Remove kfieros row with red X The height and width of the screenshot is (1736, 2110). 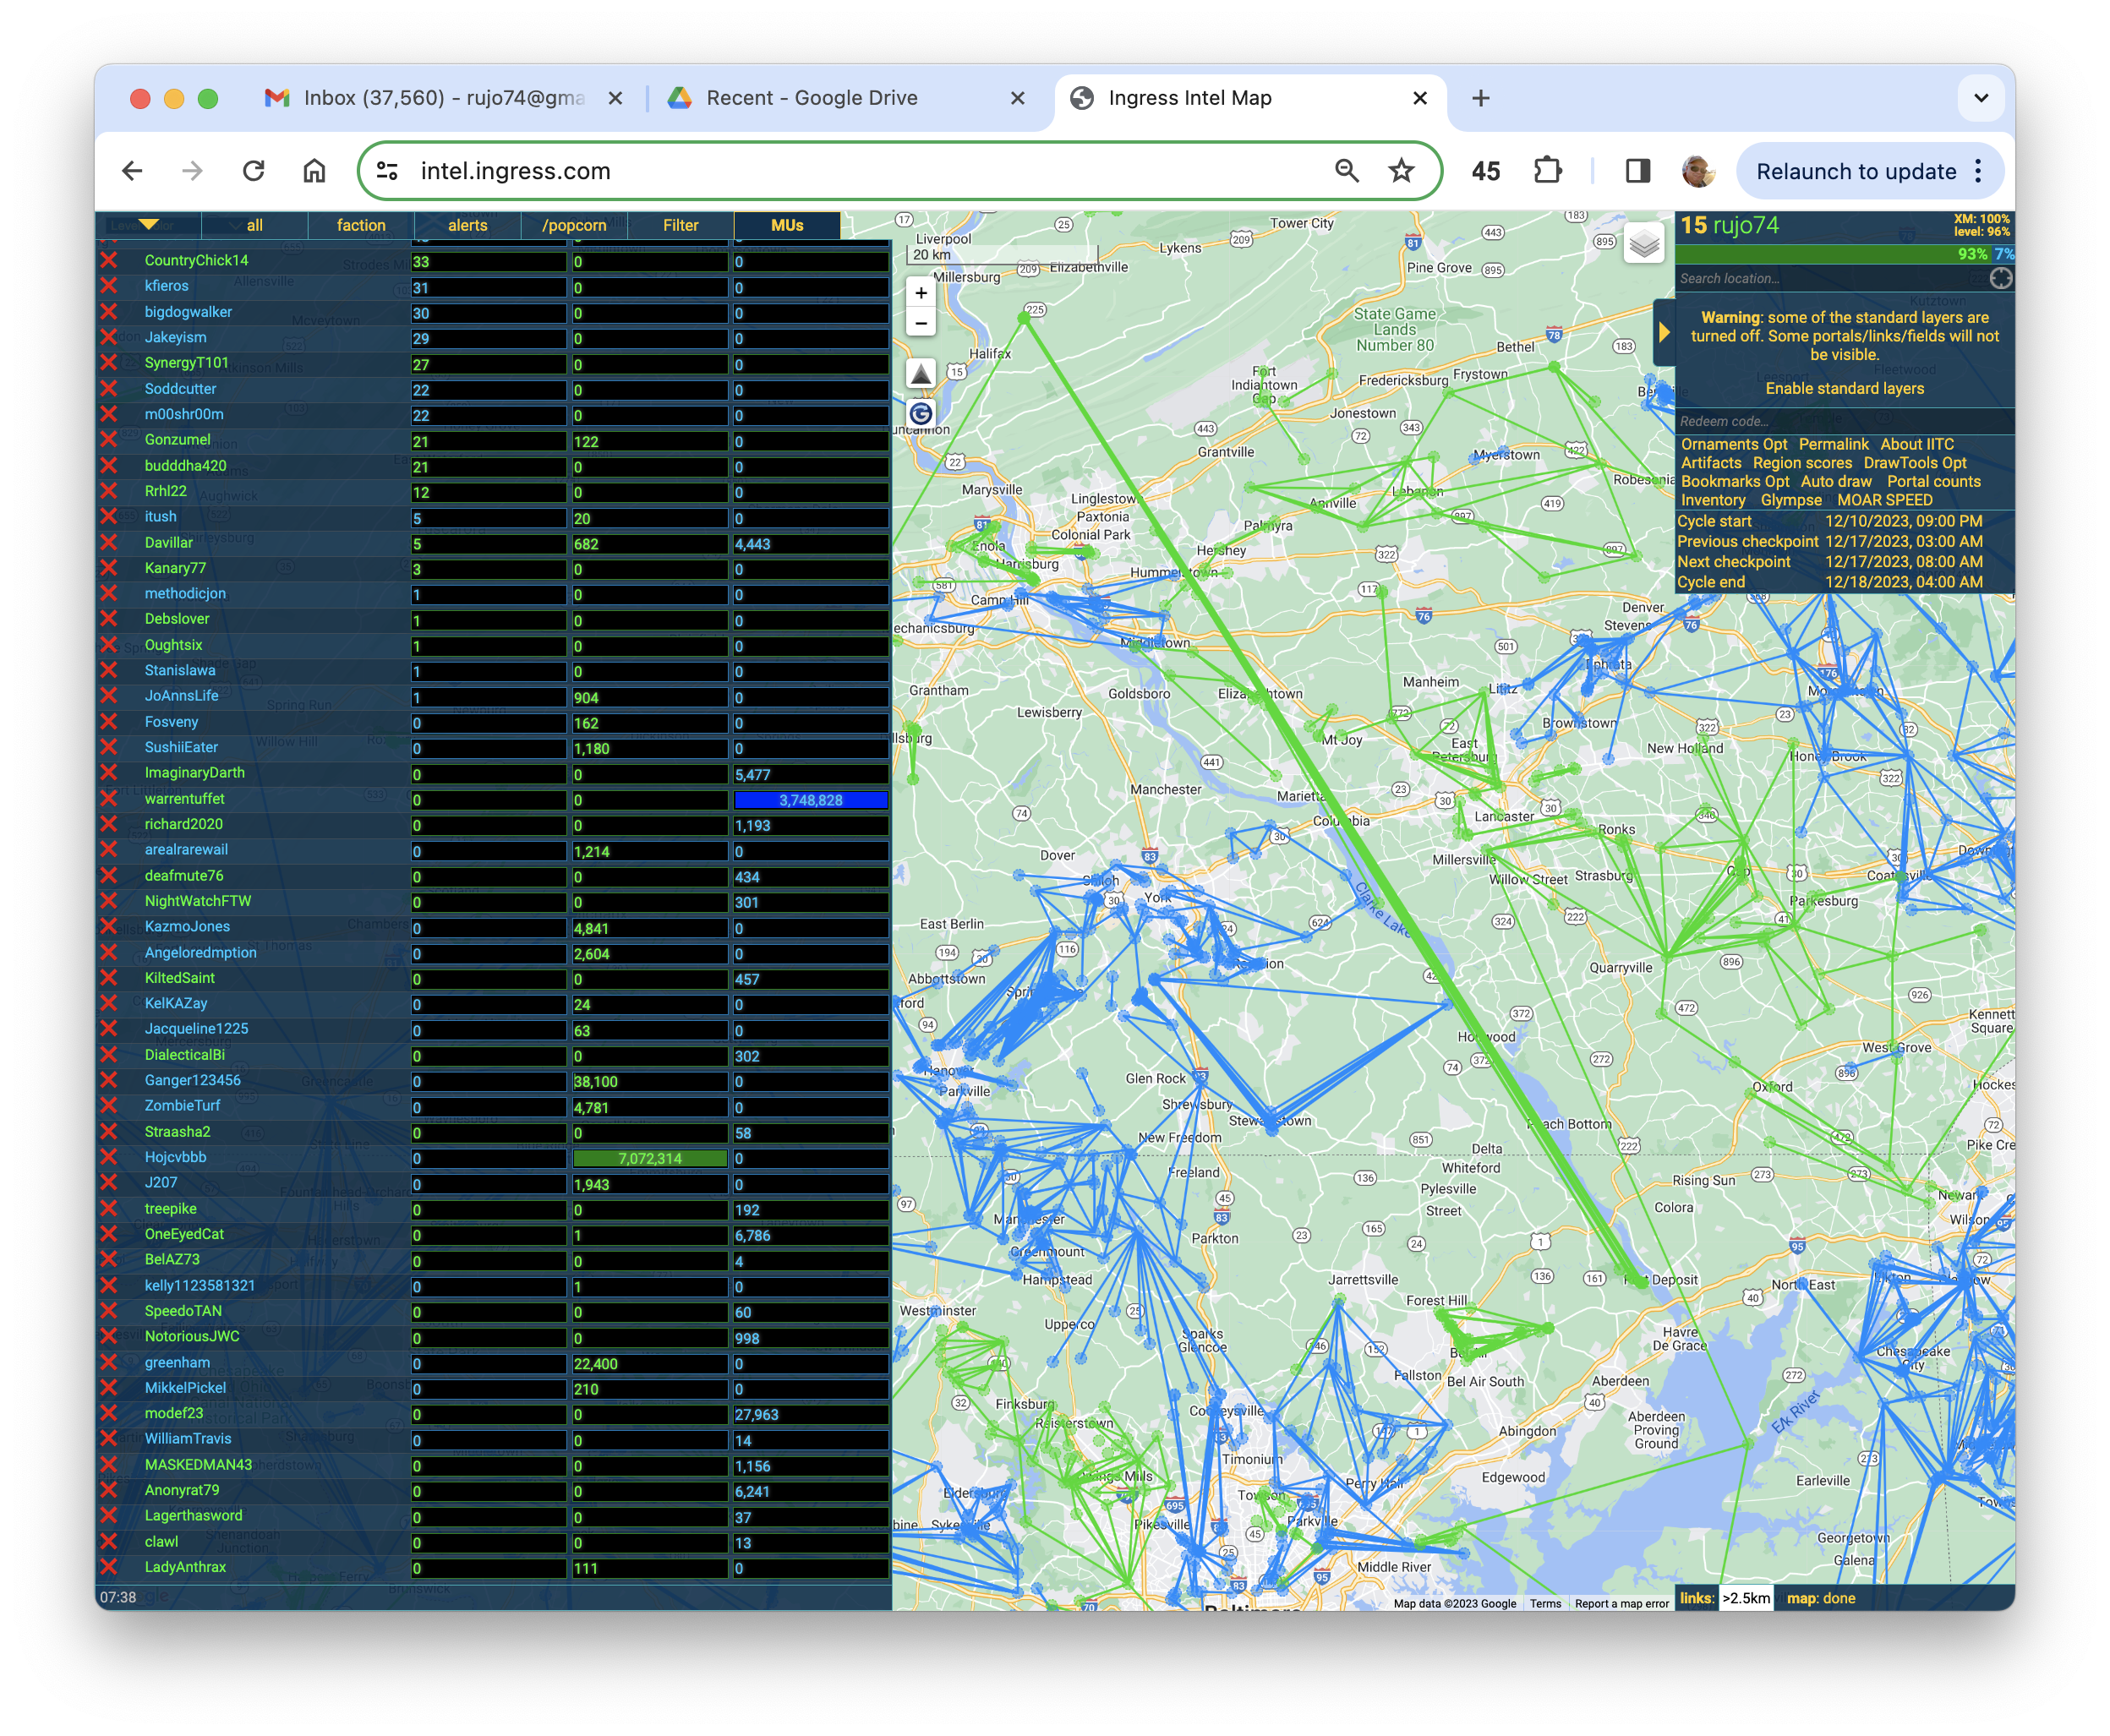[109, 286]
